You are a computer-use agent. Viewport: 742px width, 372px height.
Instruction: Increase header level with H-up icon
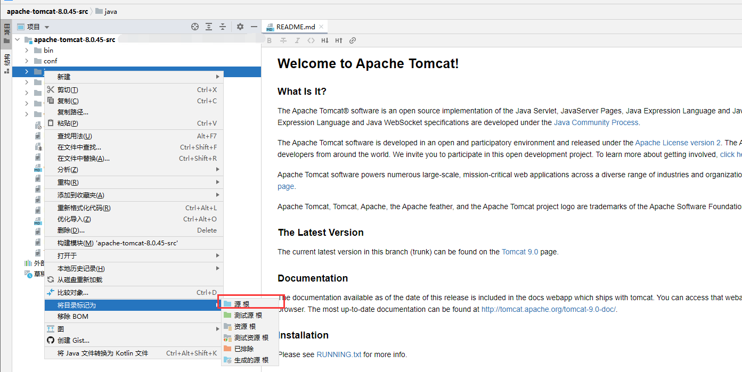[x=339, y=40]
